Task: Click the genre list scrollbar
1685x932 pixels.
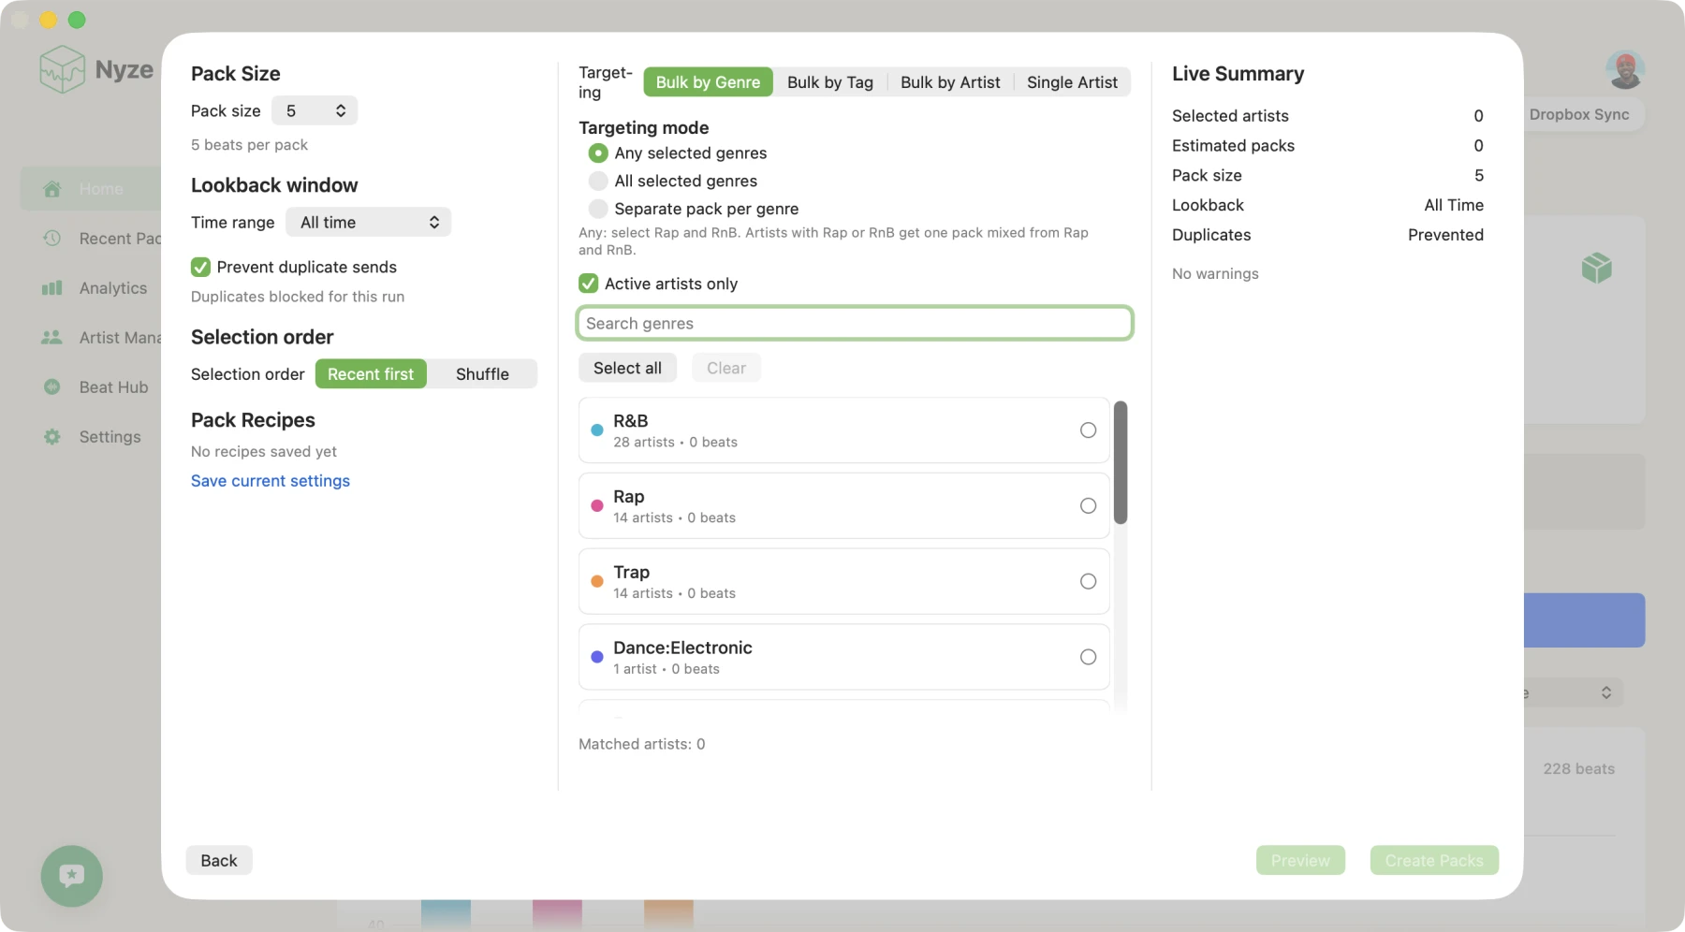Action: (1121, 462)
